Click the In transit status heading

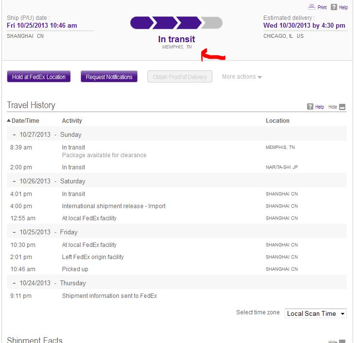[x=177, y=39]
